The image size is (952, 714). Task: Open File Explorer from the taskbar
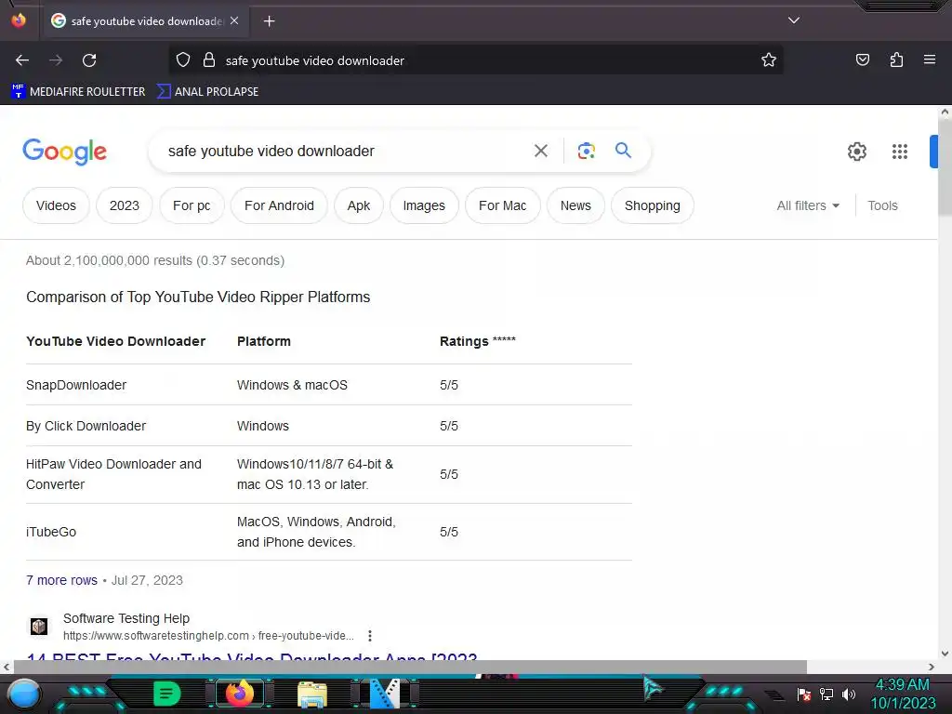pyautogui.click(x=312, y=694)
